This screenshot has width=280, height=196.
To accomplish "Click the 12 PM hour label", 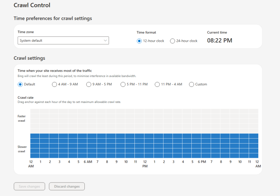I will tap(145, 164).
